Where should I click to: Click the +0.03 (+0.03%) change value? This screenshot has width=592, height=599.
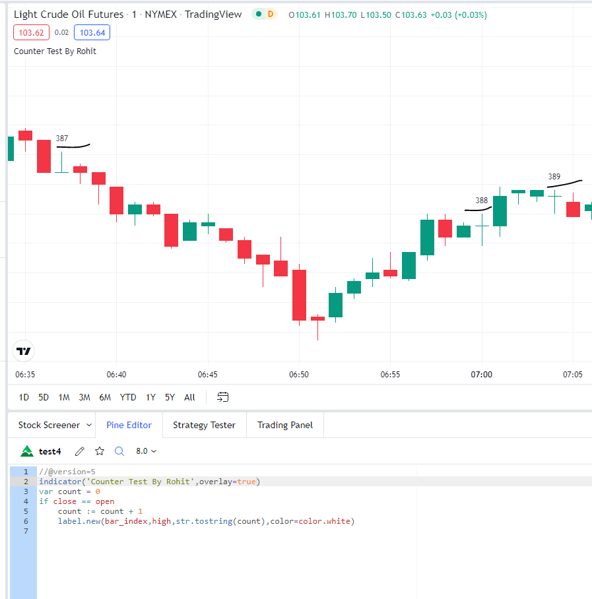459,15
